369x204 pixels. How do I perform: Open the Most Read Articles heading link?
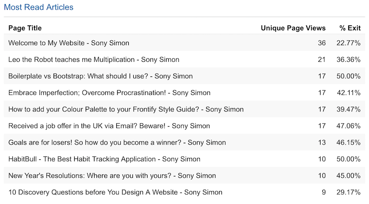tap(39, 7)
